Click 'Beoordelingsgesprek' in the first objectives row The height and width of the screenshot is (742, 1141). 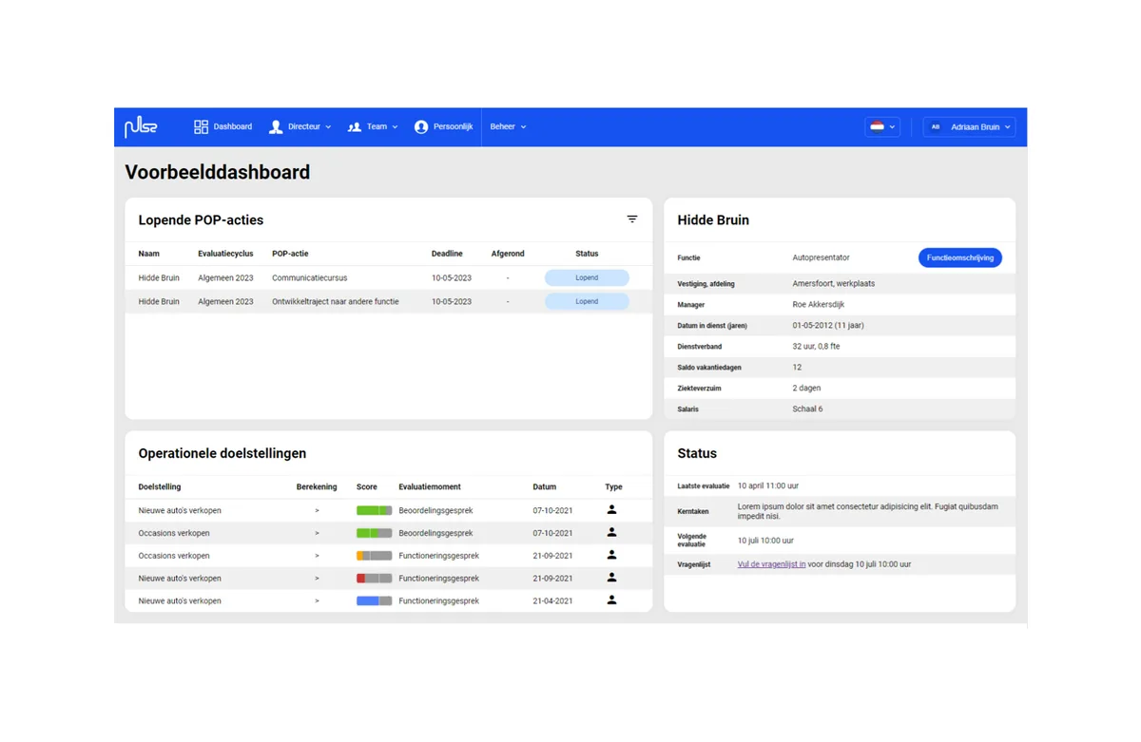coord(435,510)
